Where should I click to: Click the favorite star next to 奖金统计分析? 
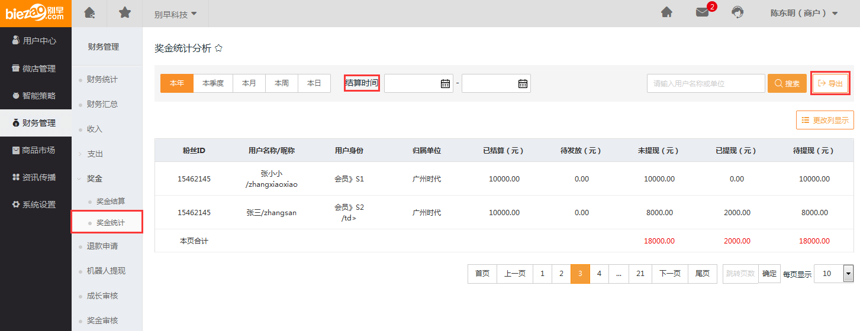click(x=218, y=48)
